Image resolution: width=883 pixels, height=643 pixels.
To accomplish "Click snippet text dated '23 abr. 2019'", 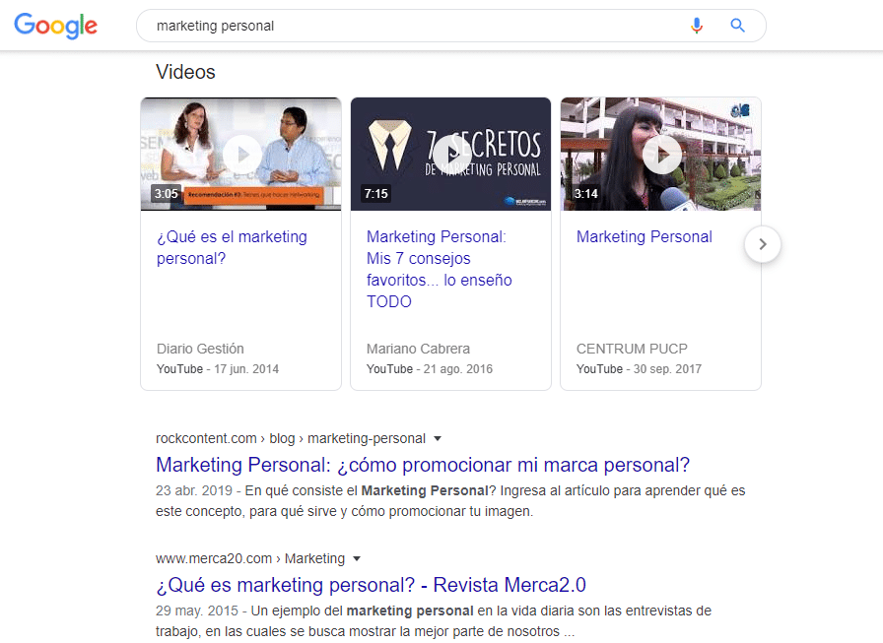I will pos(450,500).
